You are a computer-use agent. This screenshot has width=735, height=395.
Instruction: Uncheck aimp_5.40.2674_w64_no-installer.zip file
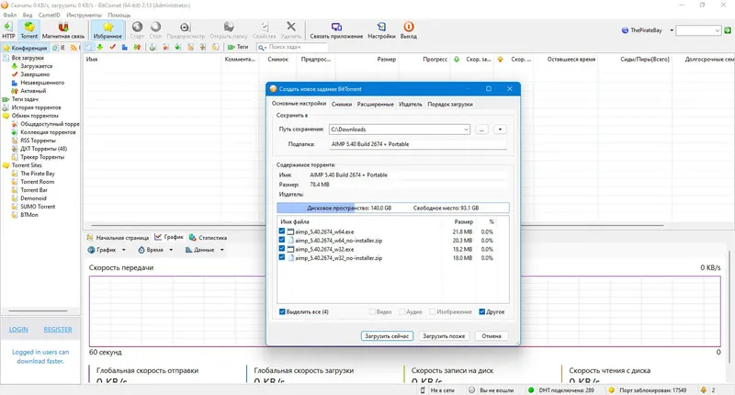282,240
